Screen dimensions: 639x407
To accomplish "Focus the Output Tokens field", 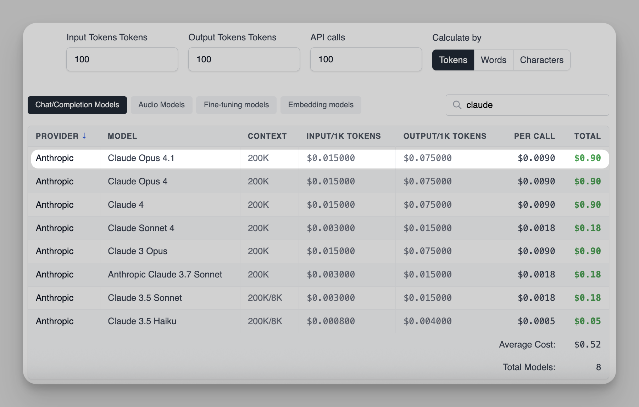I will (244, 59).
